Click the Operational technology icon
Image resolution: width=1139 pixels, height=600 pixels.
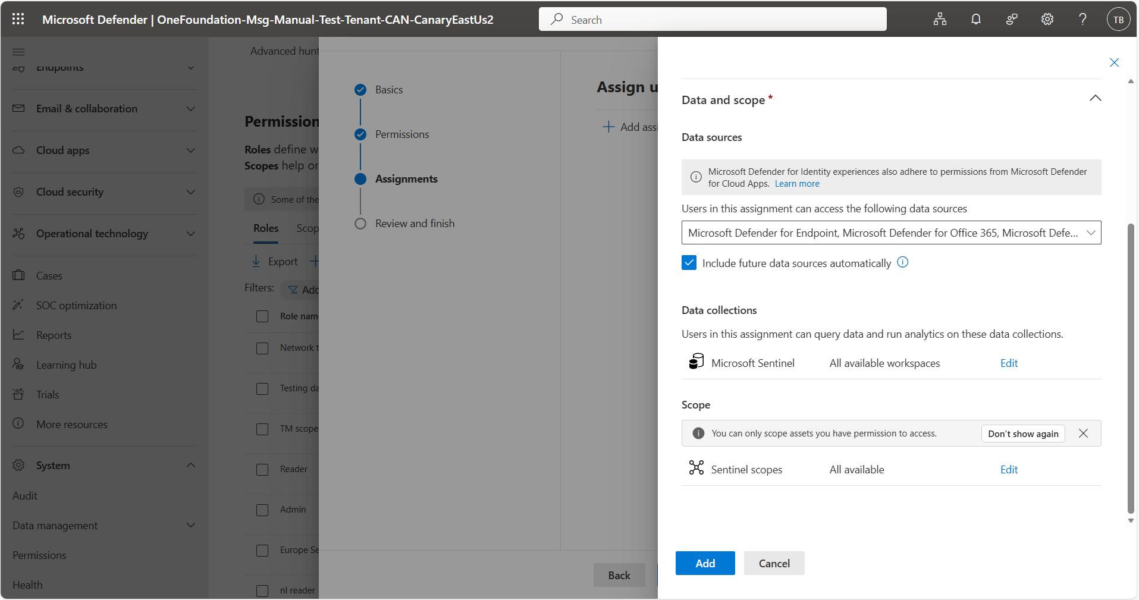click(x=18, y=234)
